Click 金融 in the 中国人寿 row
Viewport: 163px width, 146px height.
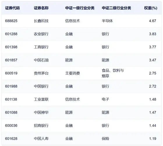coord(69,139)
